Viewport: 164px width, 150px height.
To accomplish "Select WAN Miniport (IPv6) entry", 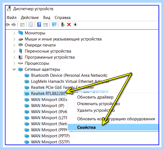I will [49, 112].
